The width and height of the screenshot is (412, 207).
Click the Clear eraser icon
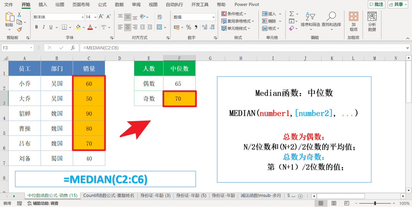[x=292, y=29]
